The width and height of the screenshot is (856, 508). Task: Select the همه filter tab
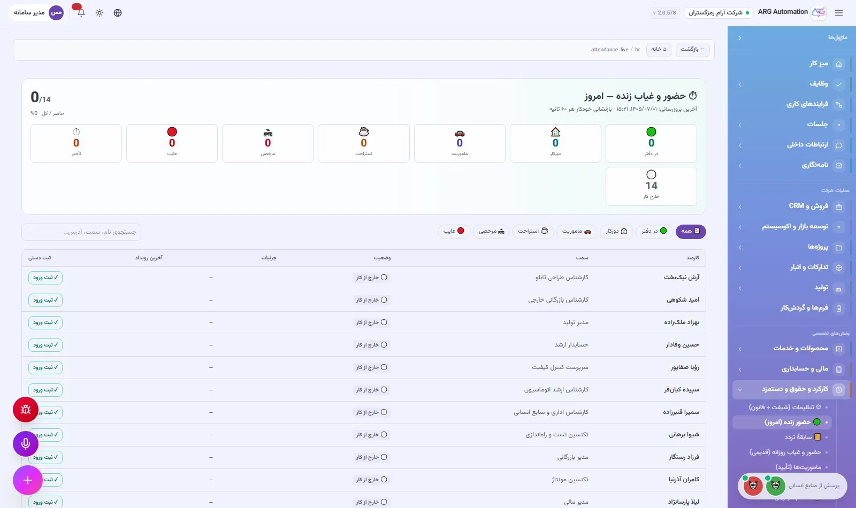point(691,231)
